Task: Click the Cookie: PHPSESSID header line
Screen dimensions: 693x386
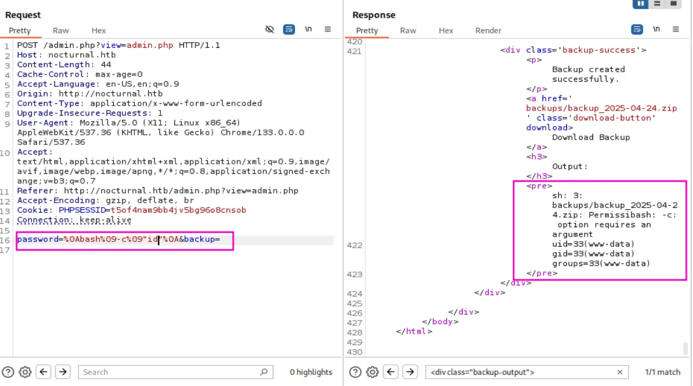Action: 132,210
